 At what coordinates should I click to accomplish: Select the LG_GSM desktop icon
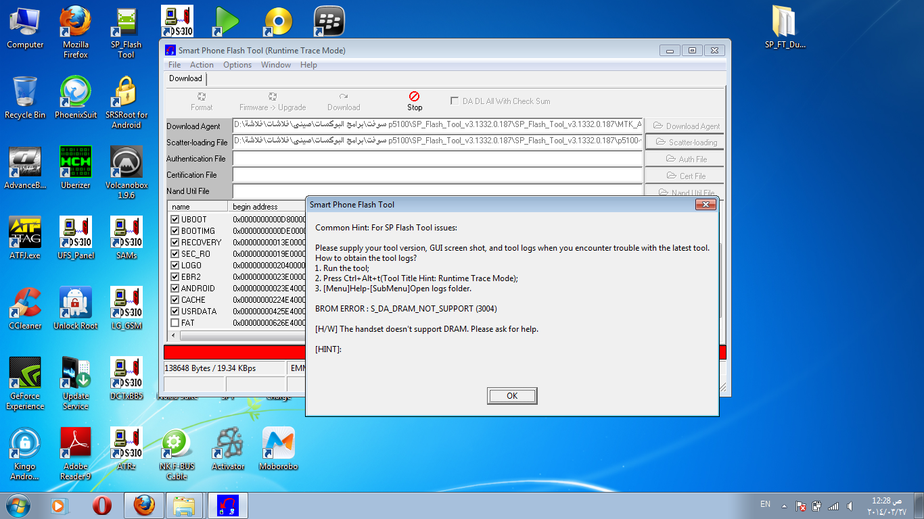[126, 309]
